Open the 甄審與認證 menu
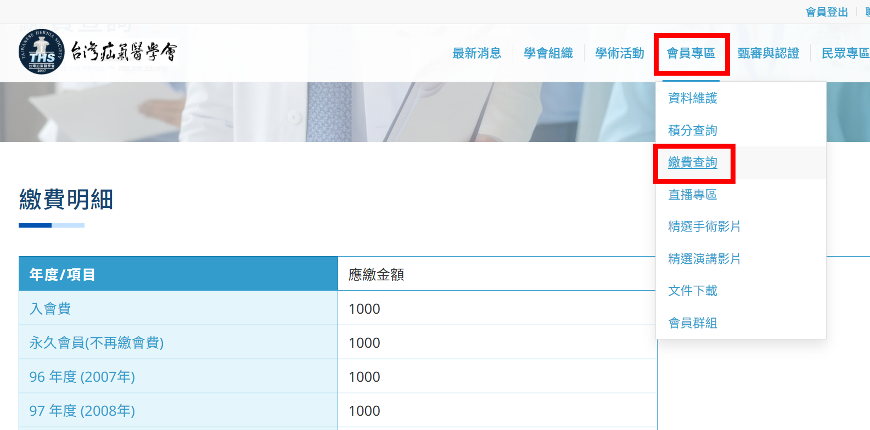 (768, 53)
